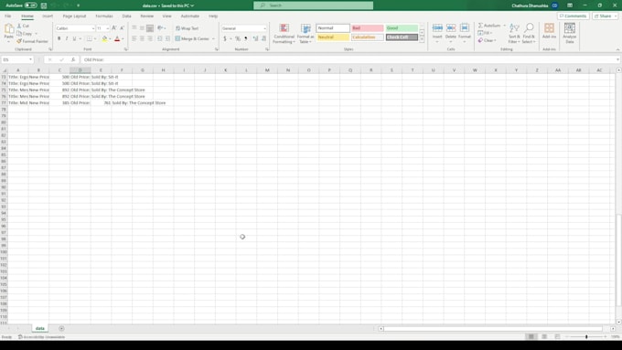Decrease font size with the small A
This screenshot has height=350, width=622.
(x=122, y=28)
